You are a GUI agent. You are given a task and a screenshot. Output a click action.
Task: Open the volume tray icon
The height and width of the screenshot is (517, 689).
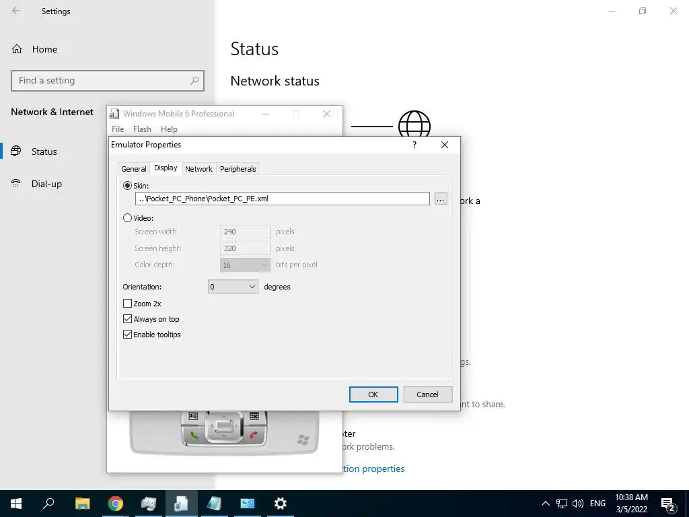578,504
